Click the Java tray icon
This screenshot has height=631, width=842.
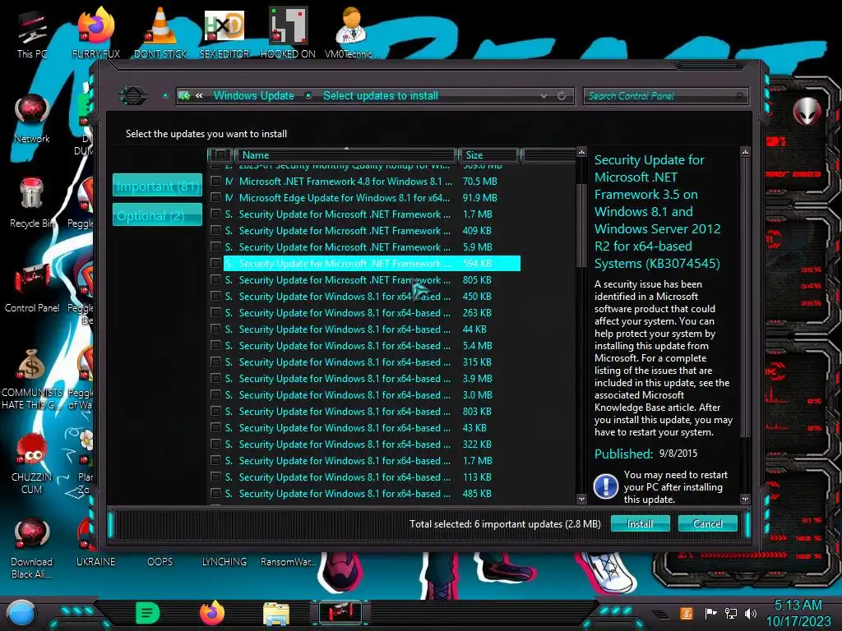pyautogui.click(x=687, y=613)
